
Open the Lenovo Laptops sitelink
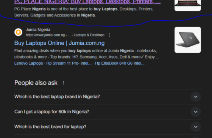click(x=28, y=63)
